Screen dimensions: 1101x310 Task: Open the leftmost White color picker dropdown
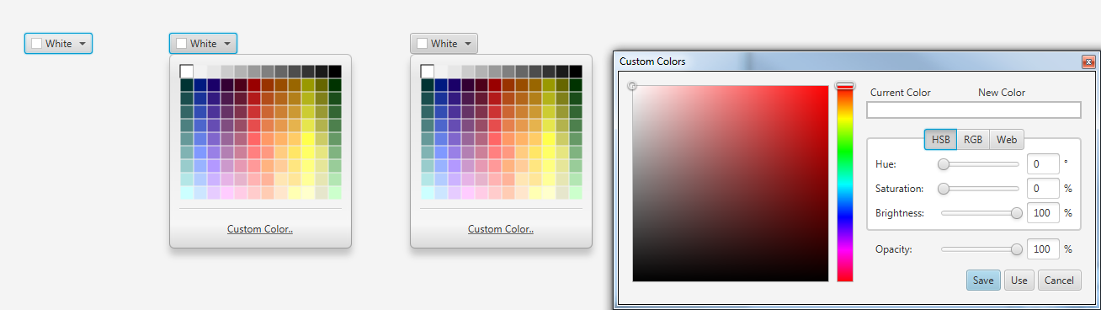58,44
